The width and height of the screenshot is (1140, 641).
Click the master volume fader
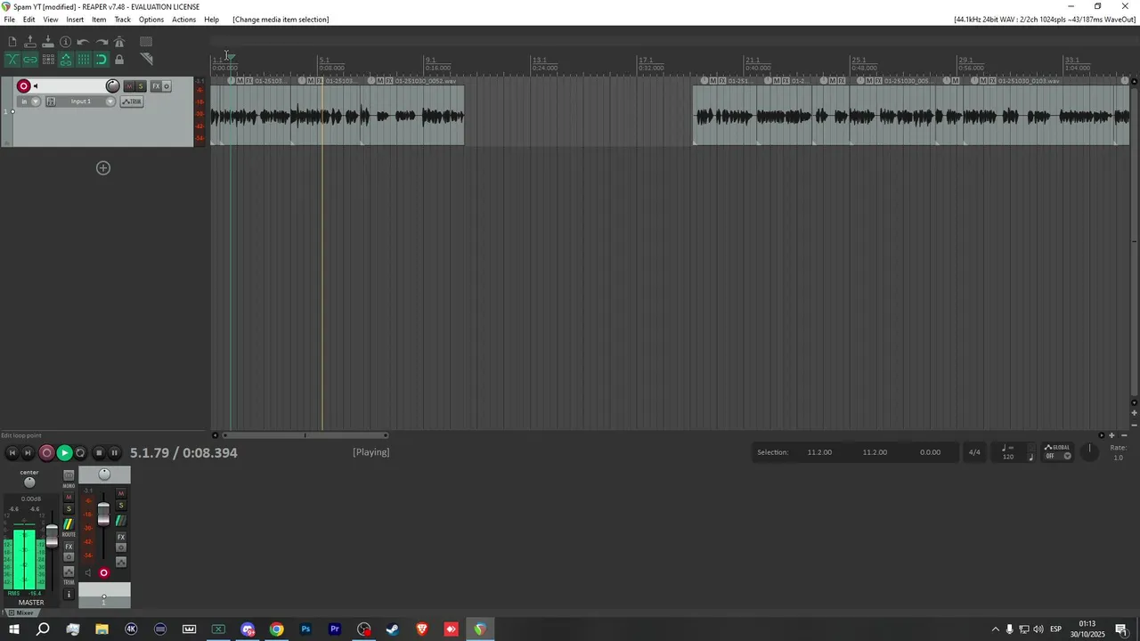point(52,535)
